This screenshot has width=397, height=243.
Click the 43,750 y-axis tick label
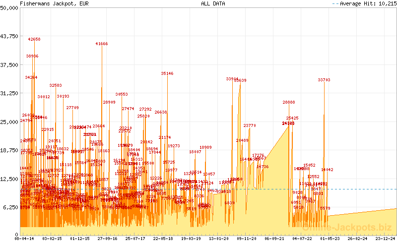(x=9, y=36)
